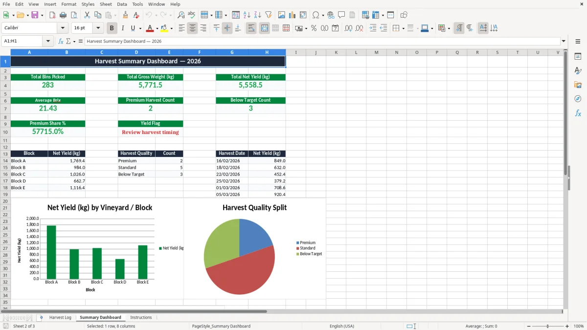
Task: Insert a chart
Action: pos(293,15)
